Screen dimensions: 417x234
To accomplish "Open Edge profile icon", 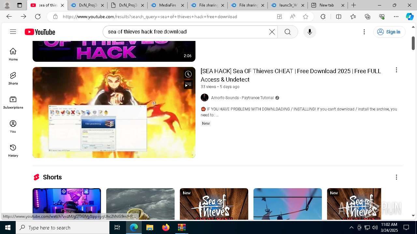I will click(7, 5).
